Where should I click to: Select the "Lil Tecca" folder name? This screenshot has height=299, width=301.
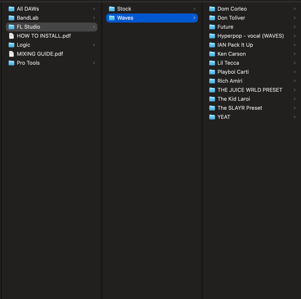[228, 63]
